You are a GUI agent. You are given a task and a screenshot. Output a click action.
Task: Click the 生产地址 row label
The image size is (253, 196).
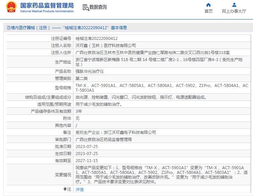point(63,62)
